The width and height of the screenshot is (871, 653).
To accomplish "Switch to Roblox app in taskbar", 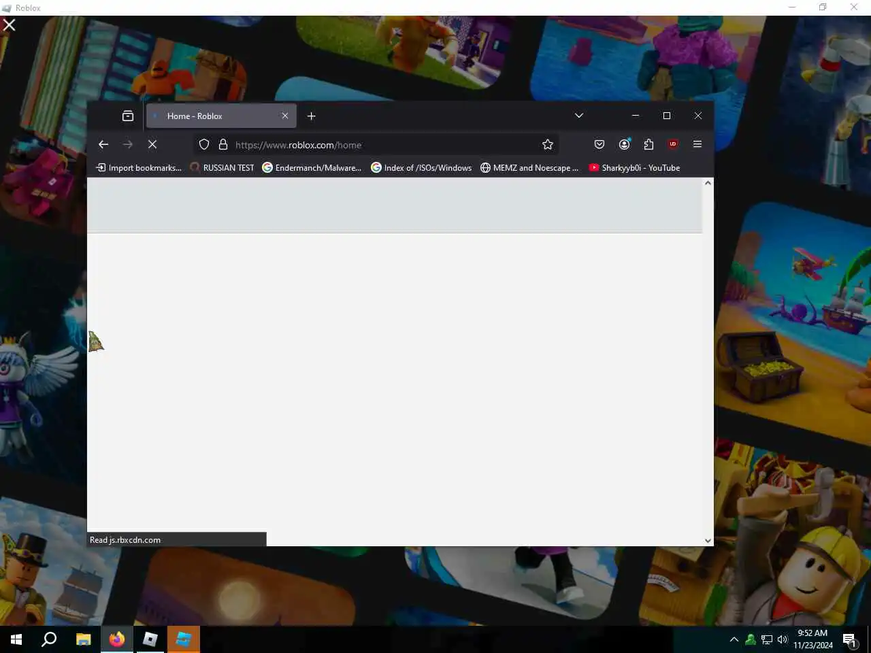I will [x=150, y=639].
